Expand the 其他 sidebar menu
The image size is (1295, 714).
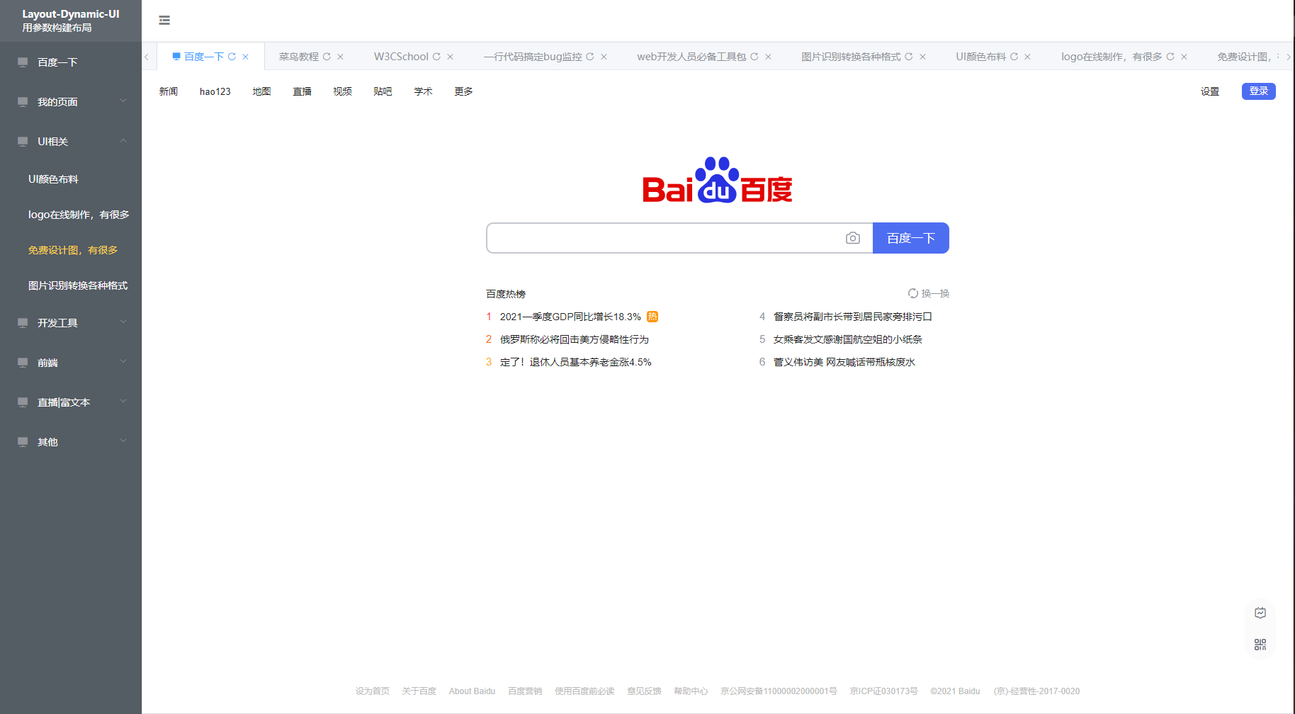tap(71, 442)
